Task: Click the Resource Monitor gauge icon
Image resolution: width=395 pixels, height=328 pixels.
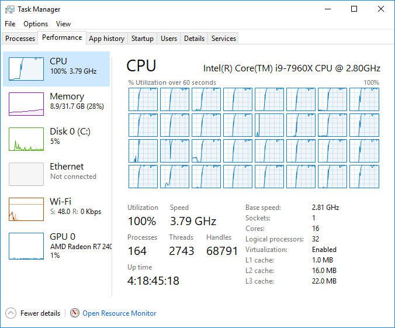Action: [75, 313]
